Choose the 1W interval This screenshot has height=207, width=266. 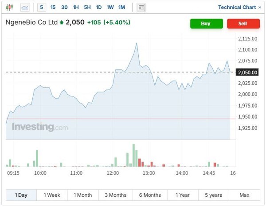110,7
